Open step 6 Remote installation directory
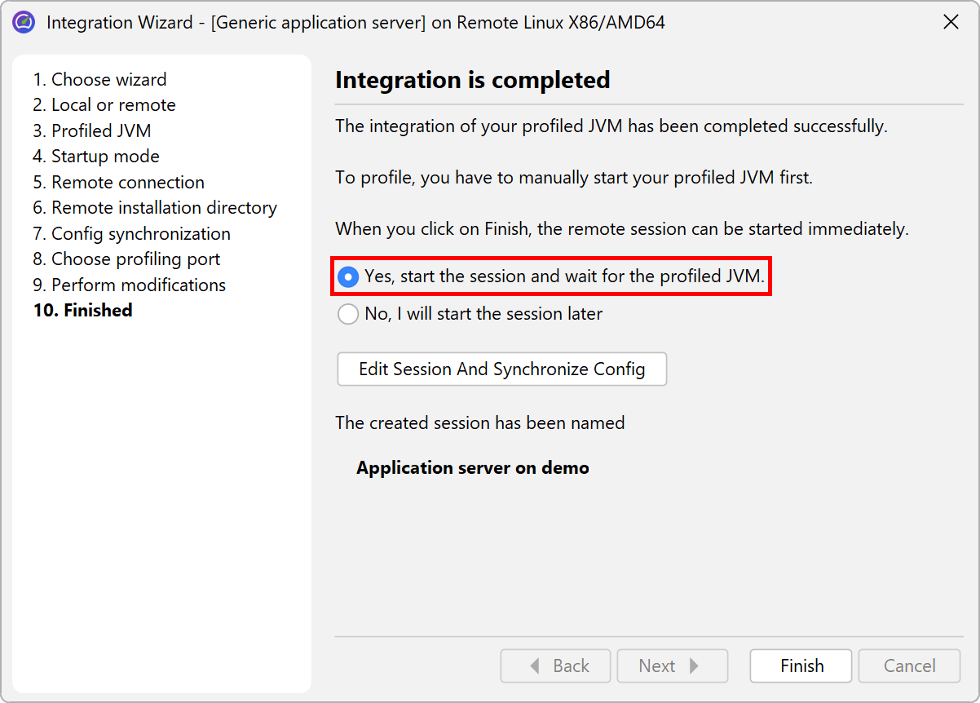Image resolution: width=980 pixels, height=703 pixels. (155, 208)
